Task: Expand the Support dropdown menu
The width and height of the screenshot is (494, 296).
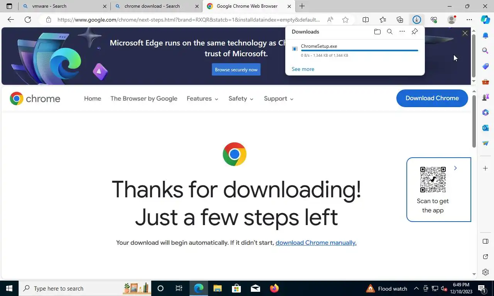Action: tap(279, 98)
